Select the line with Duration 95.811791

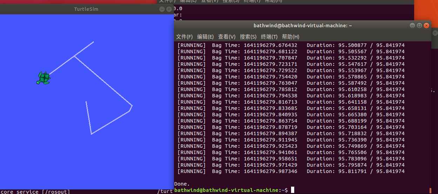(291, 171)
